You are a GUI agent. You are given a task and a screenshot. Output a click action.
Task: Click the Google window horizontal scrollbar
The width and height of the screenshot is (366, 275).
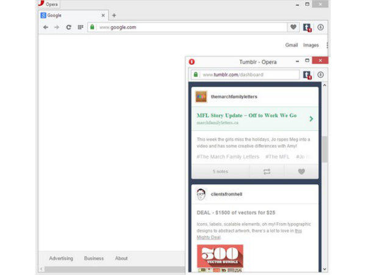[x=115, y=269]
